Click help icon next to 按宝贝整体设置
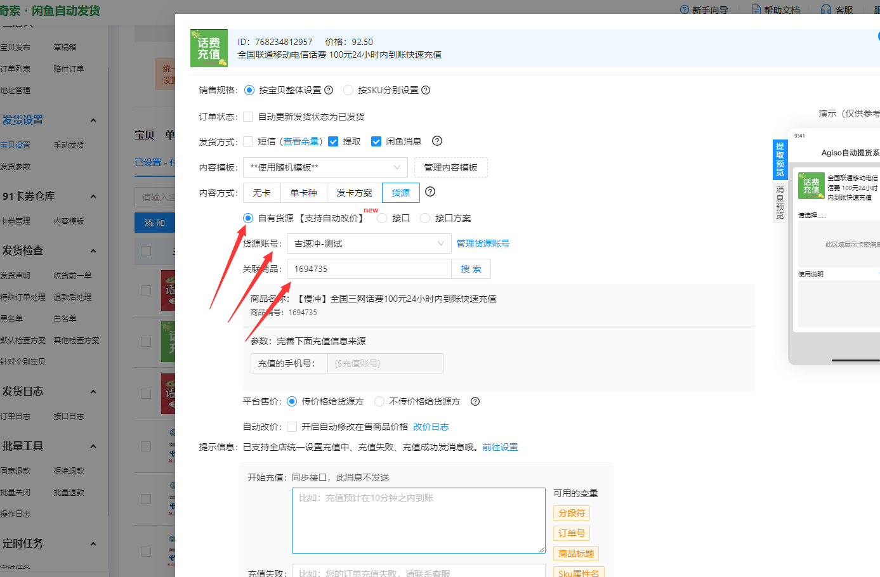Screen dimensions: 880x577 tap(329, 90)
